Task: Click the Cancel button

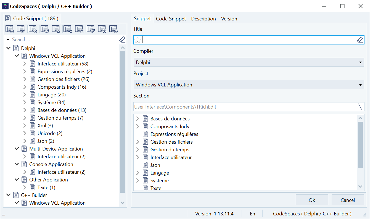Action: pos(348,200)
